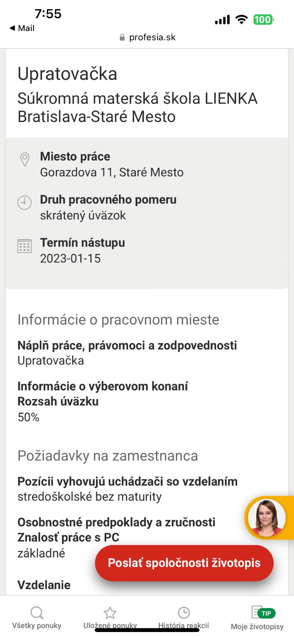Tap the profesia.sk address text
Screen dimensions: 294x638
pyautogui.click(x=152, y=37)
